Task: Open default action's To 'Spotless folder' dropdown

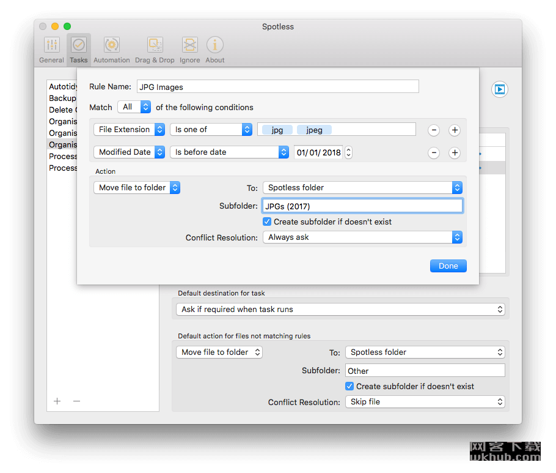Action: point(425,352)
